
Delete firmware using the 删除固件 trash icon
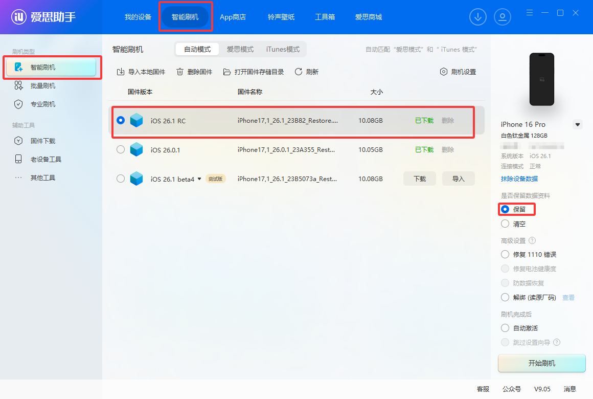[194, 72]
